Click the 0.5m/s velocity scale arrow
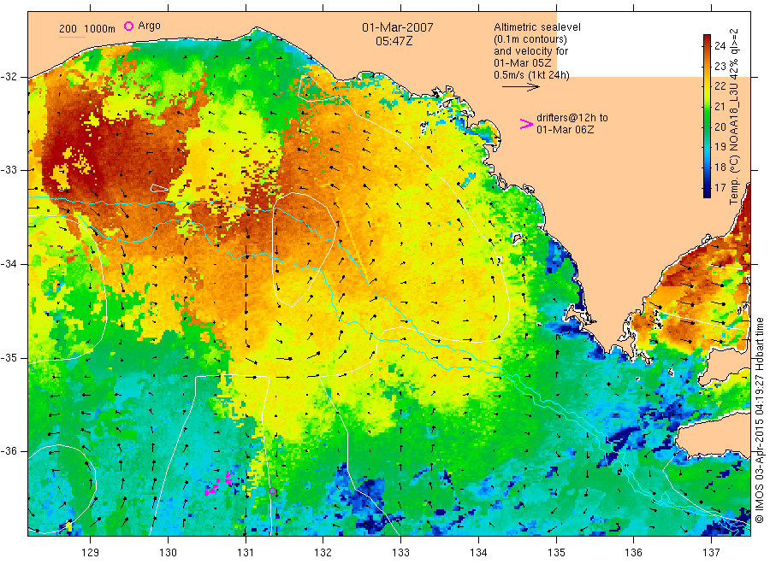770x564 pixels. 520,87
